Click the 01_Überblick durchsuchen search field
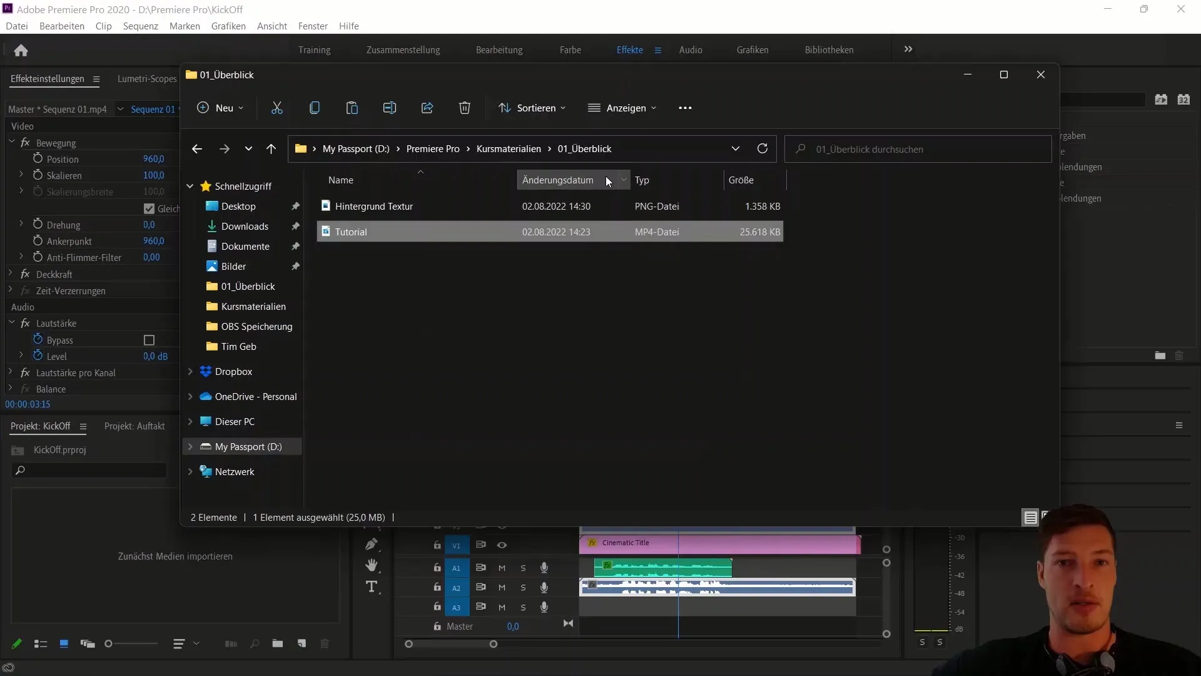This screenshot has width=1201, height=676. coord(918,149)
